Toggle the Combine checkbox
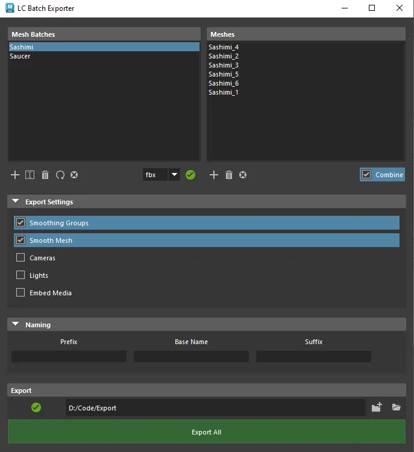 [382, 174]
